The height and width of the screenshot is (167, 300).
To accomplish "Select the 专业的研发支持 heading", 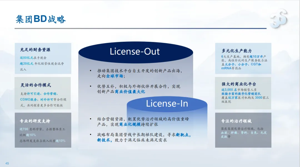I will (35, 121).
